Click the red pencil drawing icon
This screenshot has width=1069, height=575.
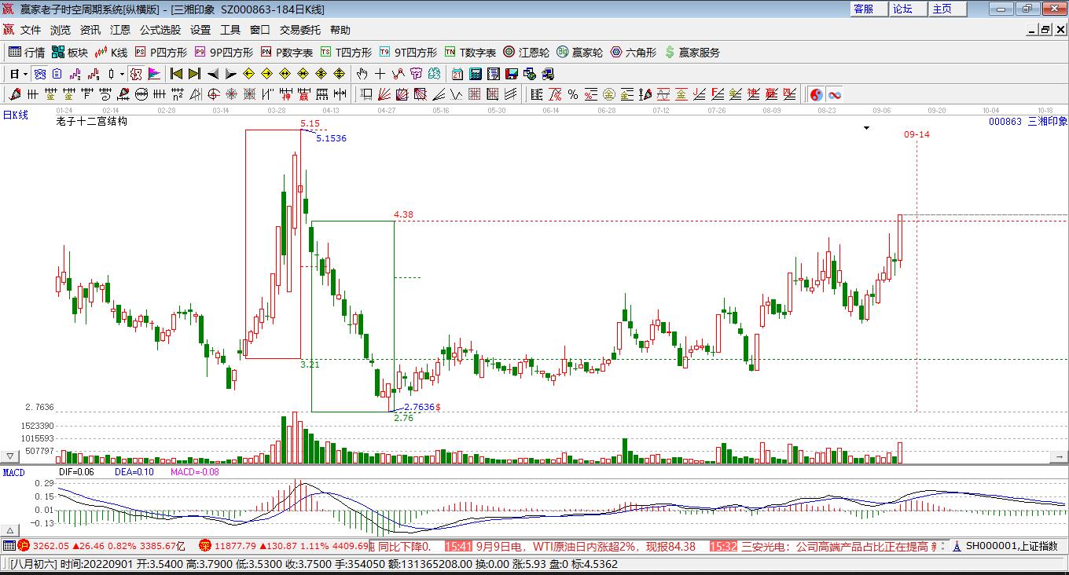(x=14, y=94)
